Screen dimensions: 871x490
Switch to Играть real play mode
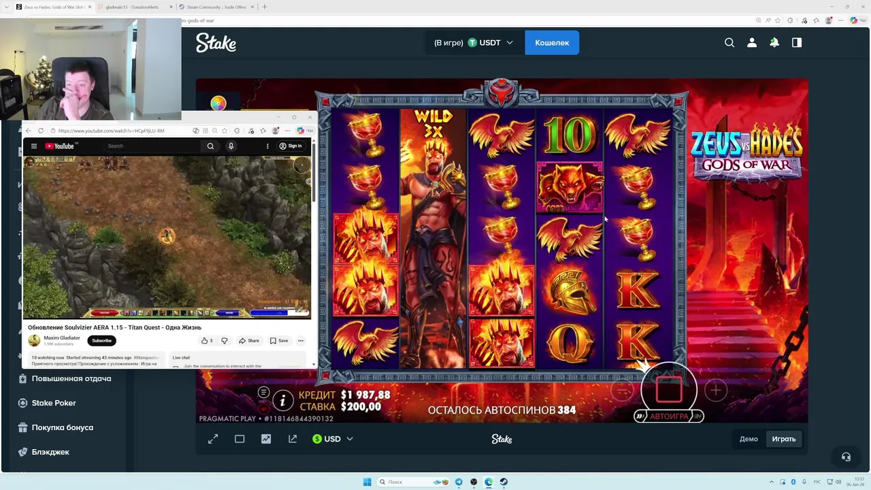[784, 439]
